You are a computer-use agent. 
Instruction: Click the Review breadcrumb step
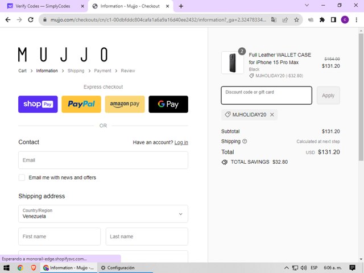(128, 71)
